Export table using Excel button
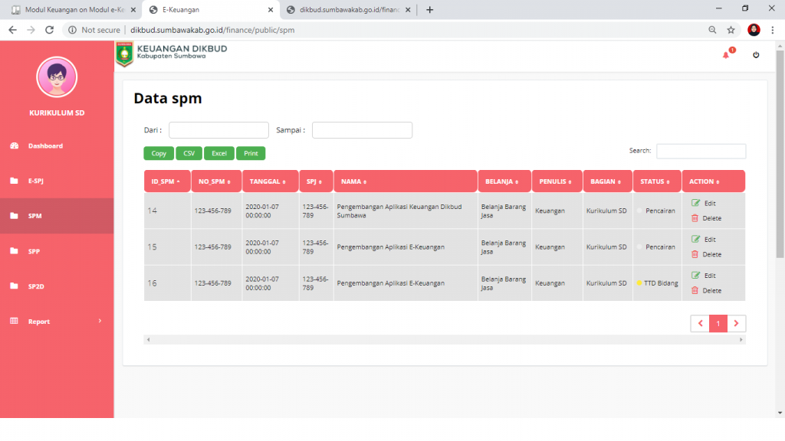Screen dimensions: 785x441 [218, 153]
